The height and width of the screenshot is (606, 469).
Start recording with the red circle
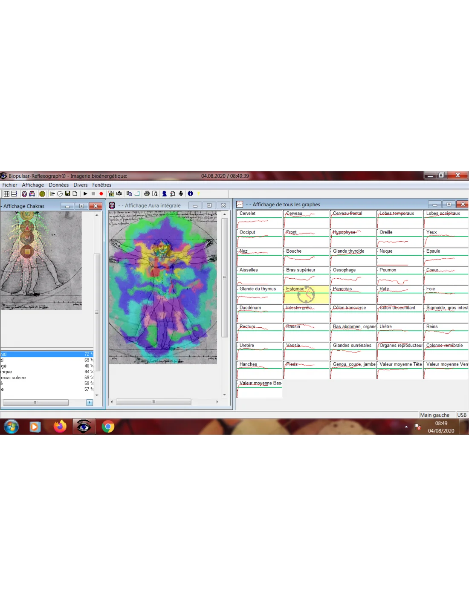[101, 193]
